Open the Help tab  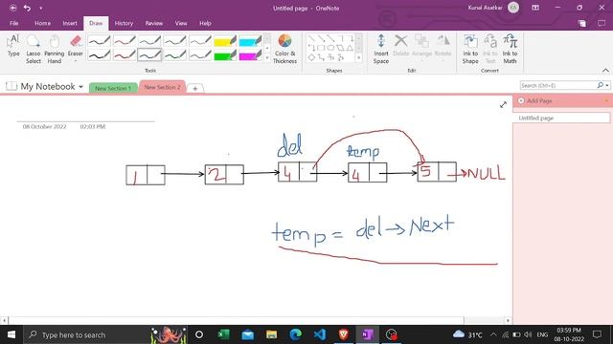coord(205,23)
